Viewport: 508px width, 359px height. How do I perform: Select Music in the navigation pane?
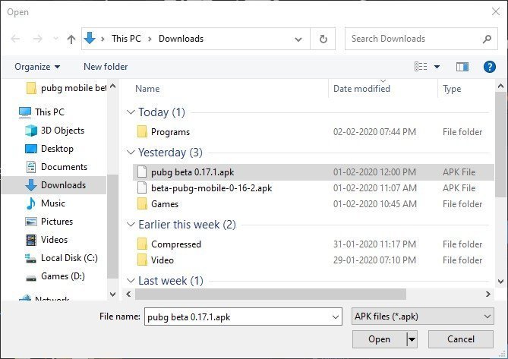tap(52, 203)
